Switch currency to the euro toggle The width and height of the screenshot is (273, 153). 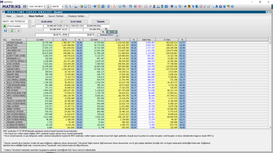pos(115,32)
